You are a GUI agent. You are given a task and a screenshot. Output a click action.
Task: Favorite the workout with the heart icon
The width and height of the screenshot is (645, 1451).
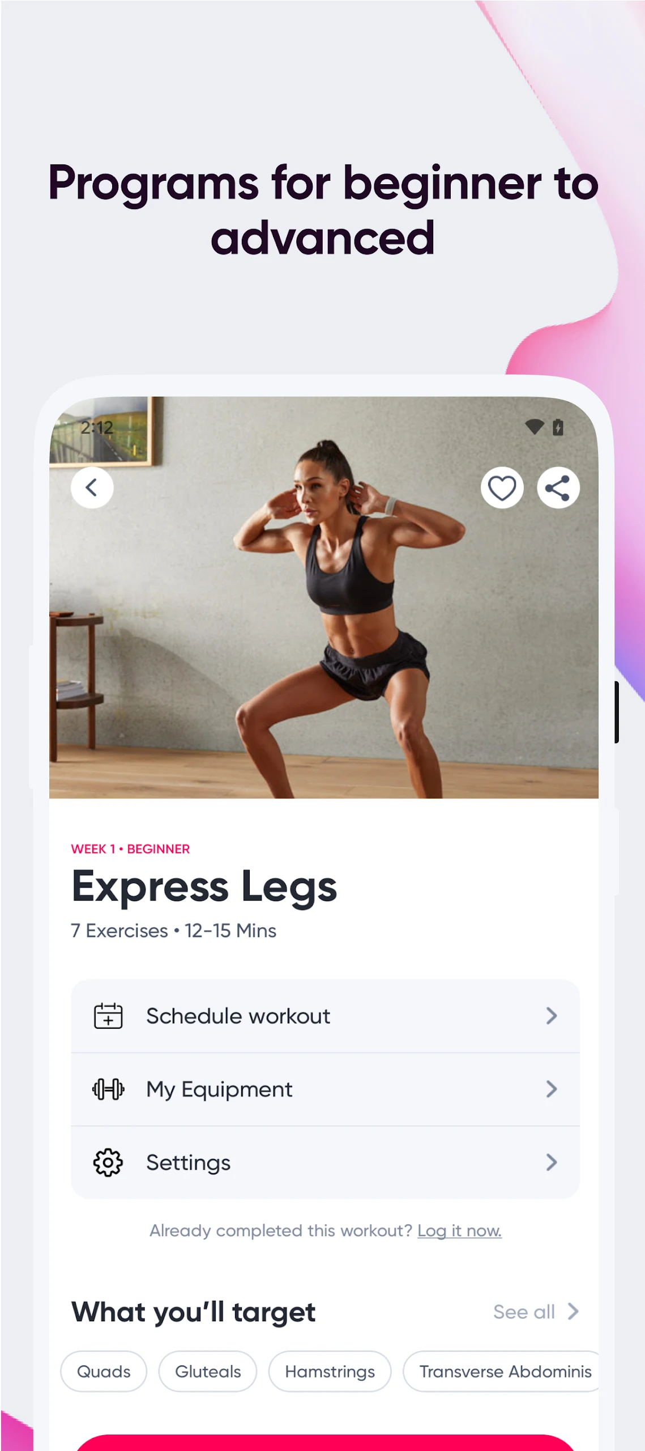tap(502, 487)
